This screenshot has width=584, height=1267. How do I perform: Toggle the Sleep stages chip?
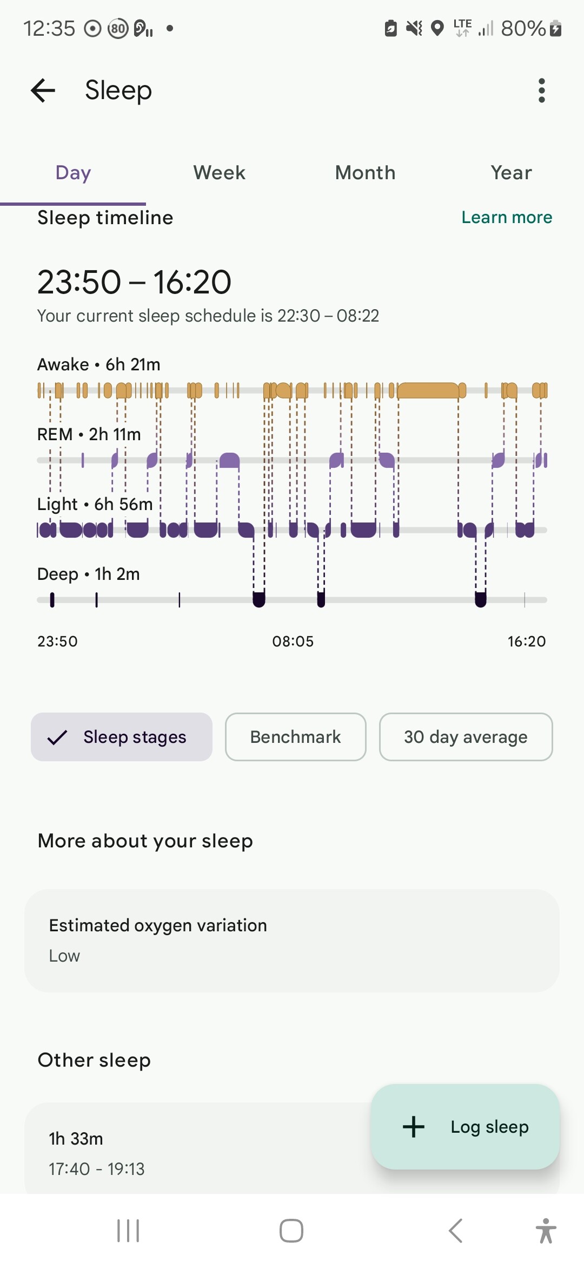(x=122, y=737)
